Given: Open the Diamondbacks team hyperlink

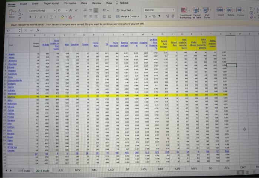Looking at the screenshot, I should click(x=15, y=81).
